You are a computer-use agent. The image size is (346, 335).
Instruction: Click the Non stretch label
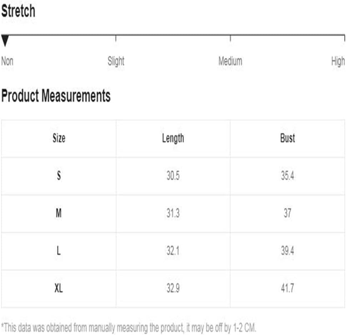[x=7, y=61]
